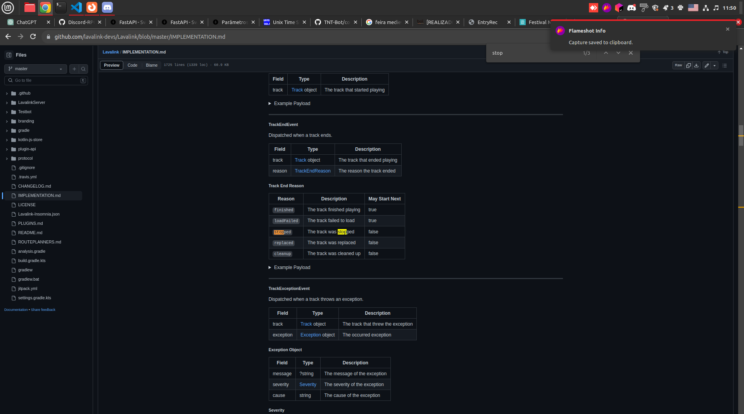Expand Example Payload below Track End Reason table
The height and width of the screenshot is (414, 744).
(290, 267)
